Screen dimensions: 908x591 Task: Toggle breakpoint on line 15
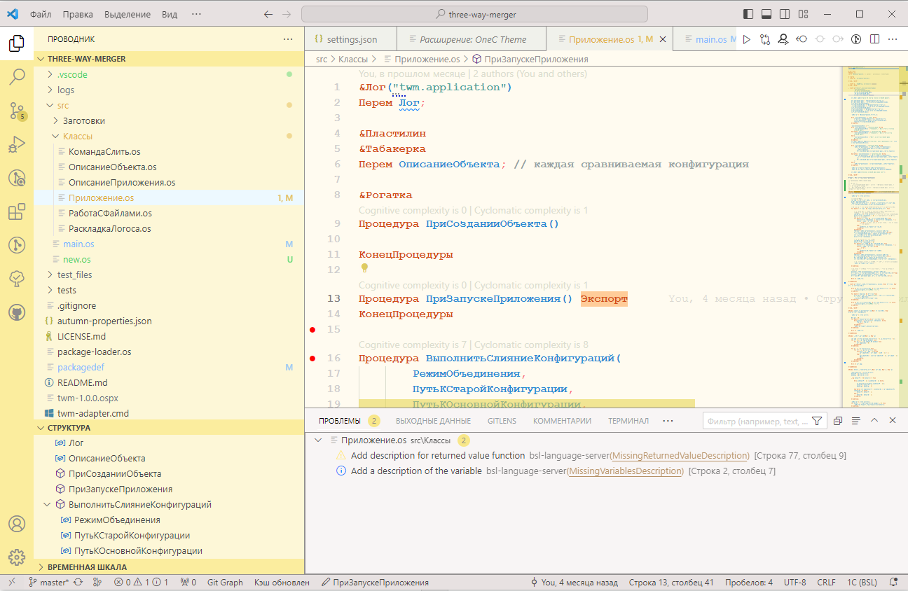click(x=312, y=329)
